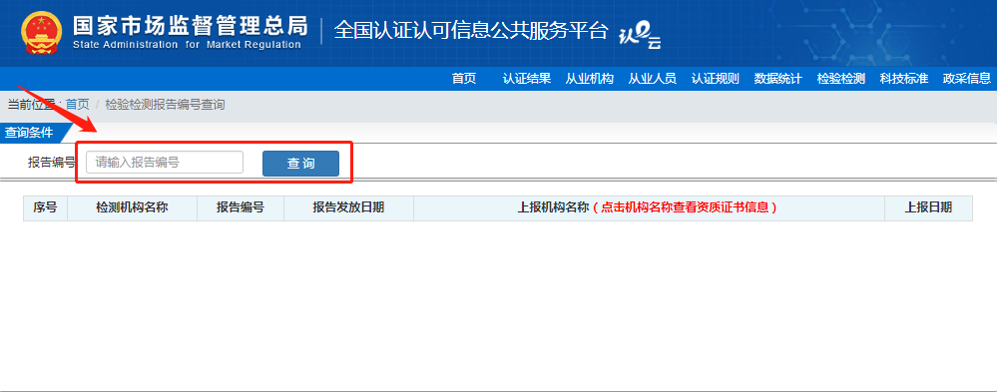Click the national emblem logo icon
This screenshot has height=392, width=997.
[x=42, y=33]
